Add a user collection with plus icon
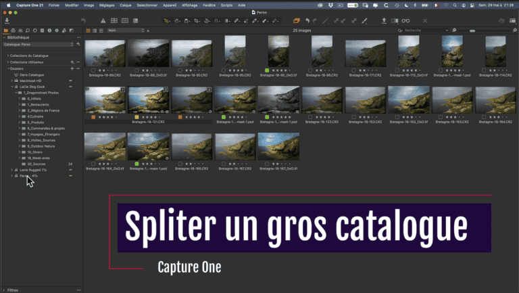Screen dimensions: 519x293 72,62
